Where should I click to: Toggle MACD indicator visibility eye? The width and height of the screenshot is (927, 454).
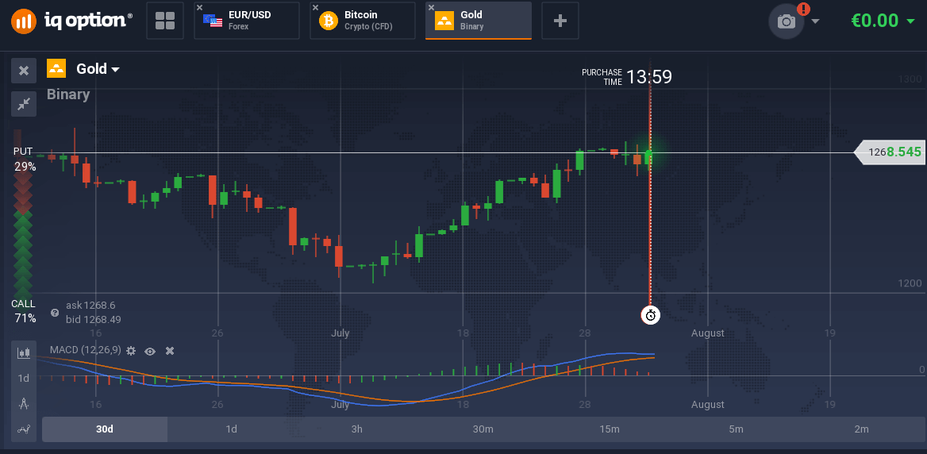150,351
